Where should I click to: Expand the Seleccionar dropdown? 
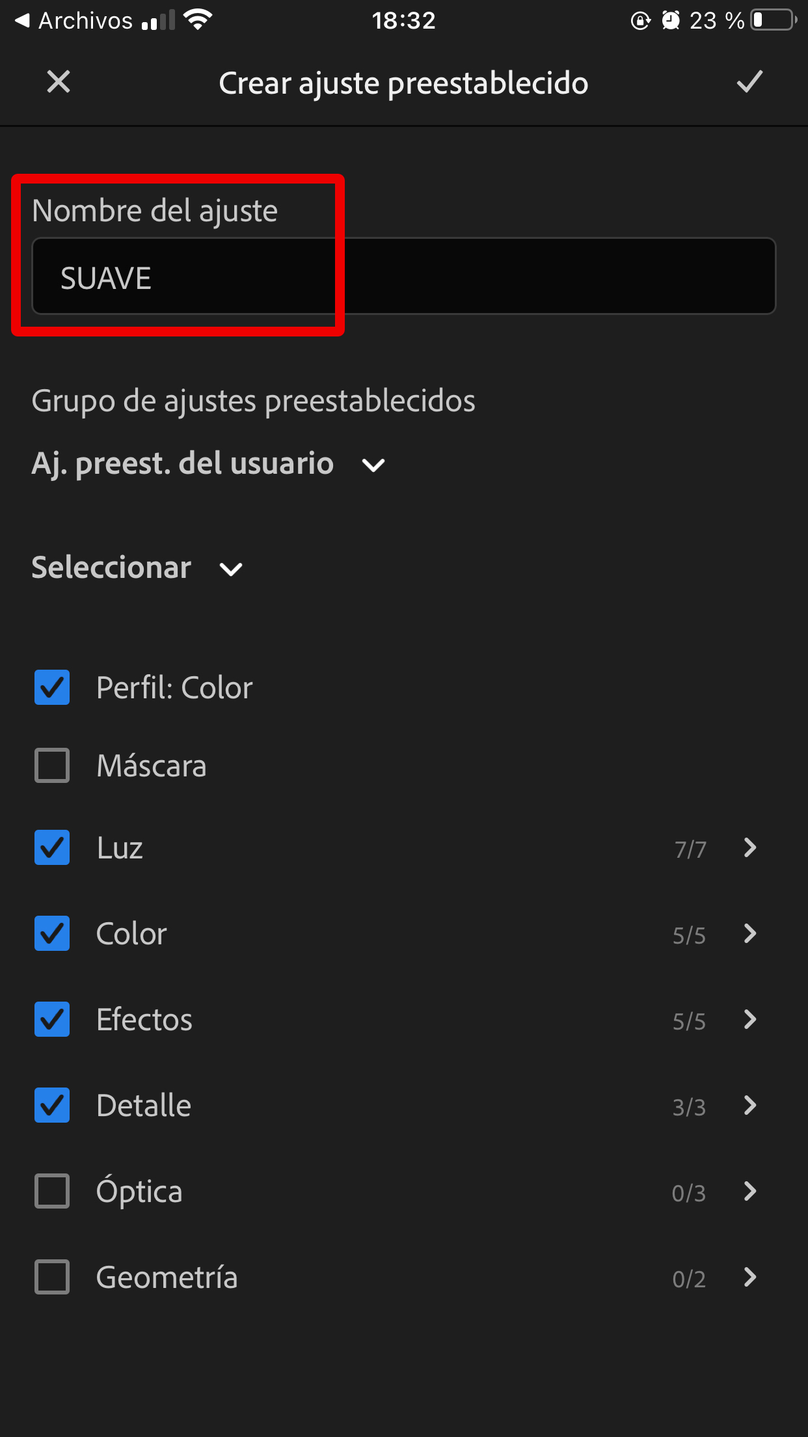(137, 568)
